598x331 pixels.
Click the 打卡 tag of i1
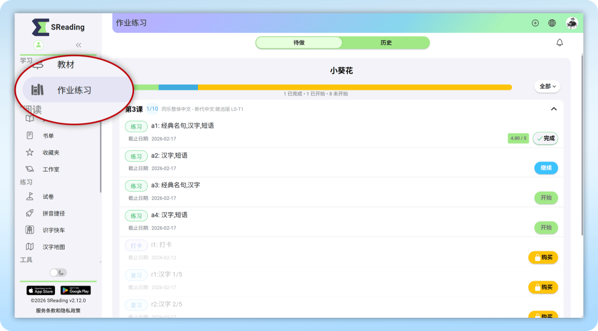point(136,246)
